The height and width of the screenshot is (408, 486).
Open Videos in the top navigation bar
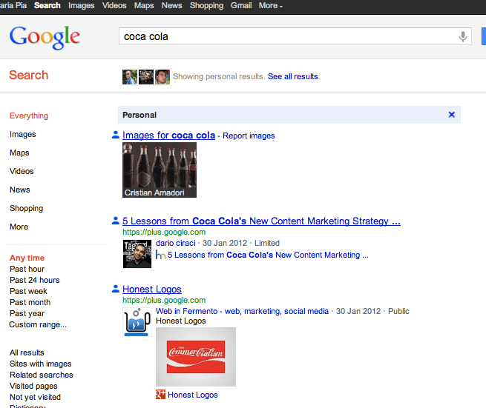click(114, 6)
